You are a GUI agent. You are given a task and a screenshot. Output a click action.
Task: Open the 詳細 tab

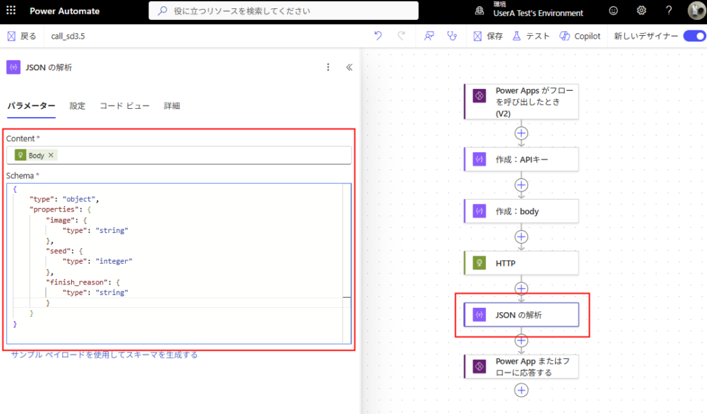[172, 106]
